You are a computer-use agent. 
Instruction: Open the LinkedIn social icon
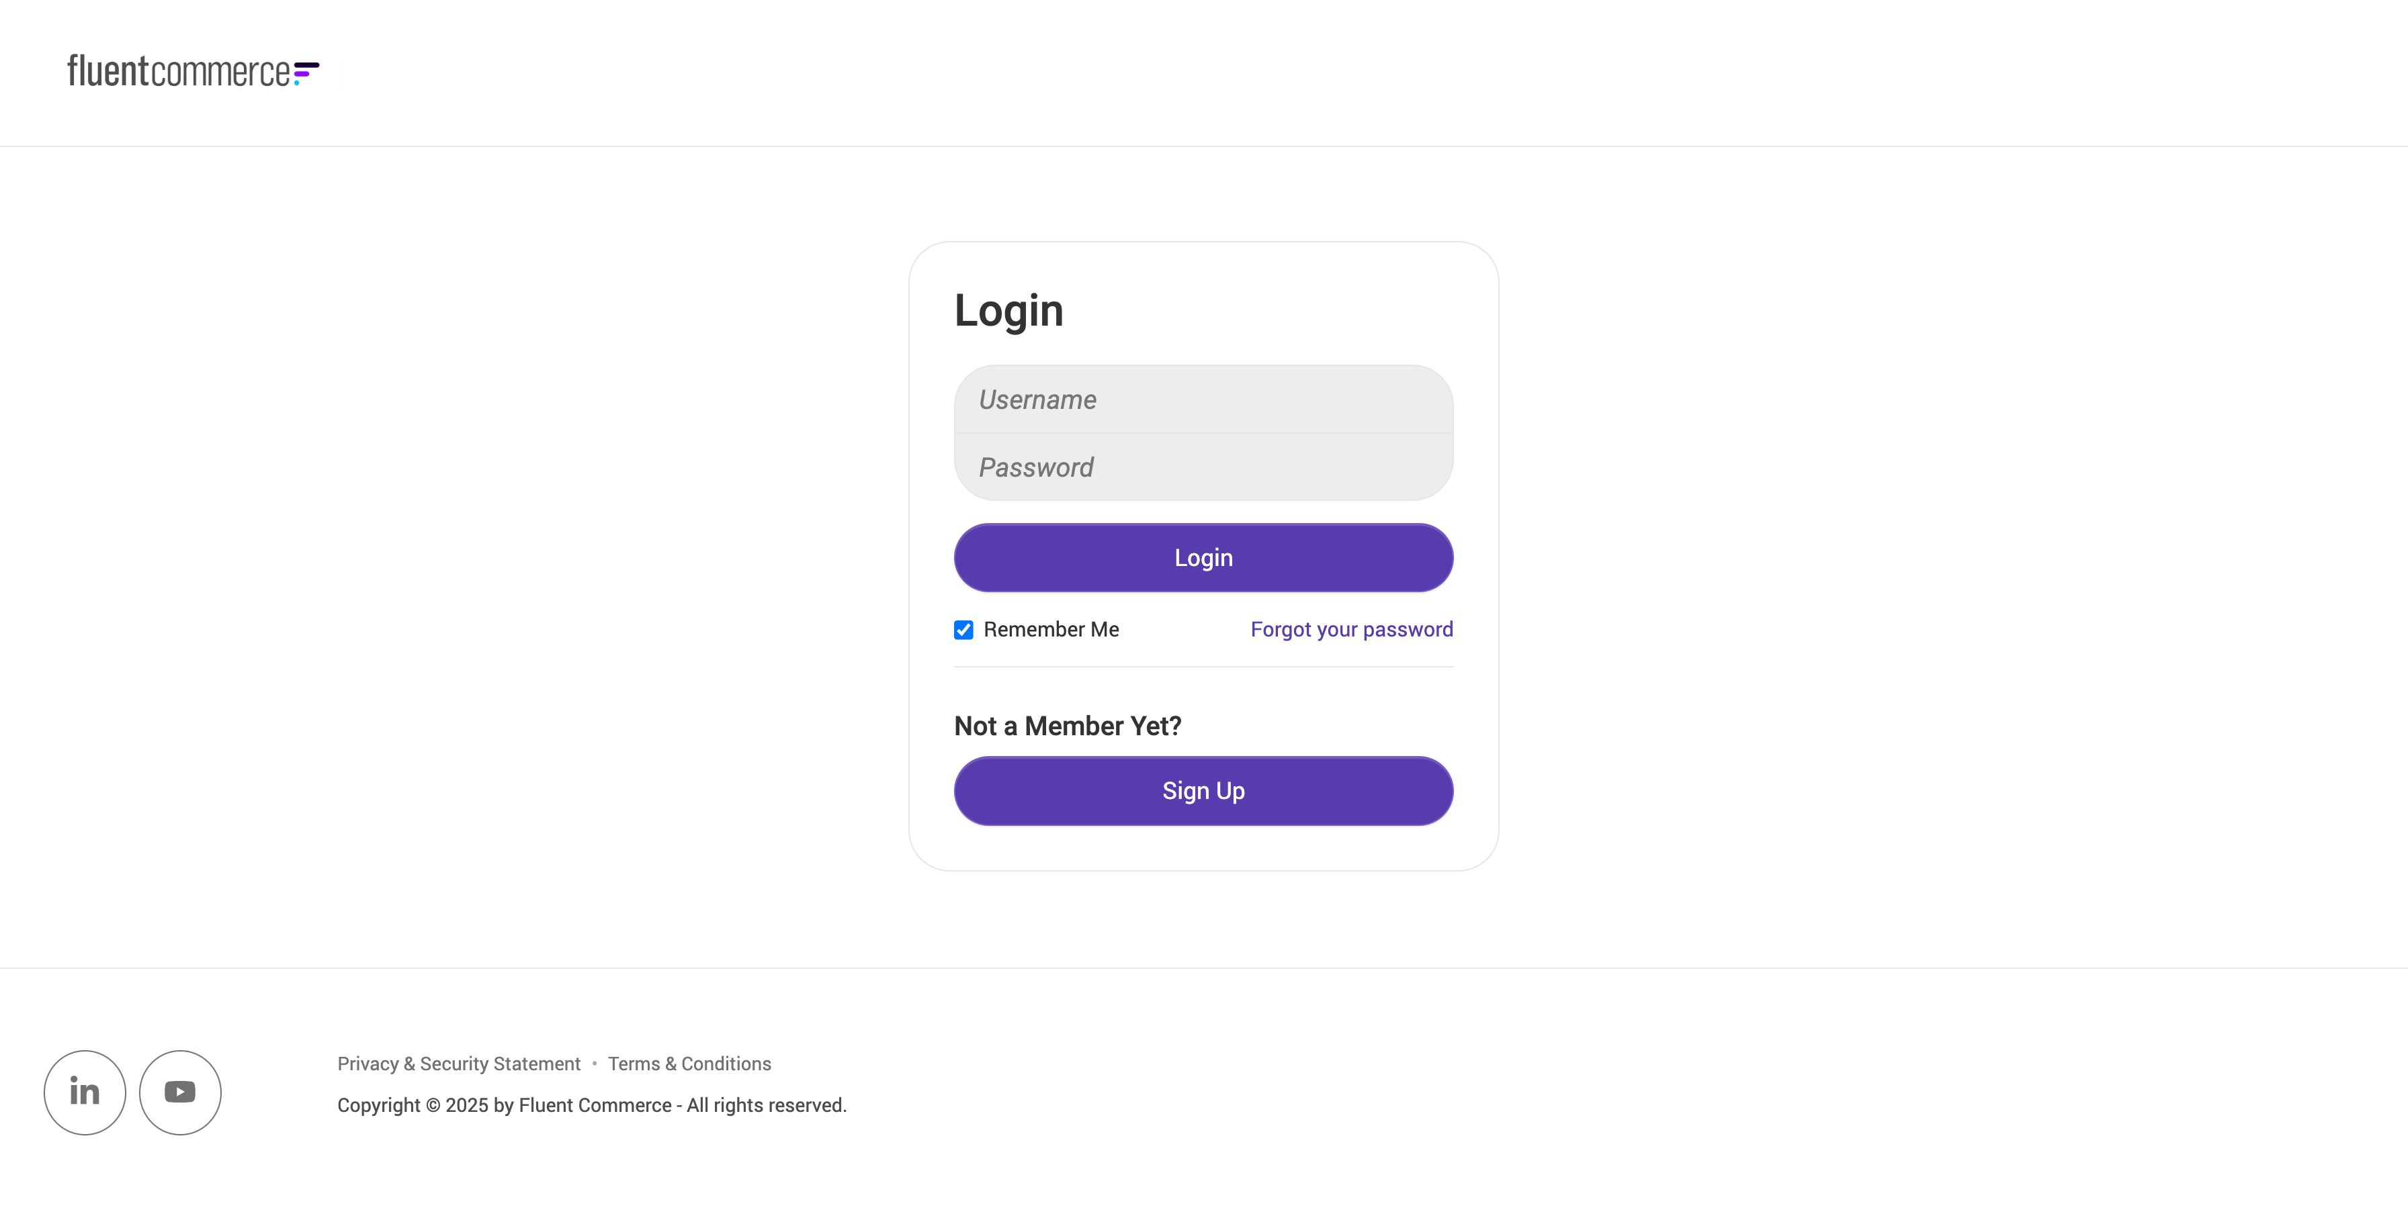coord(85,1092)
